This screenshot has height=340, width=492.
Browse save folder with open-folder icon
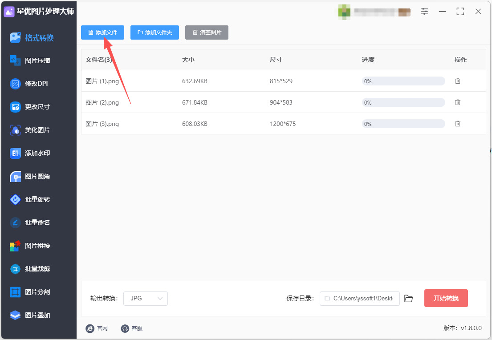click(x=408, y=298)
